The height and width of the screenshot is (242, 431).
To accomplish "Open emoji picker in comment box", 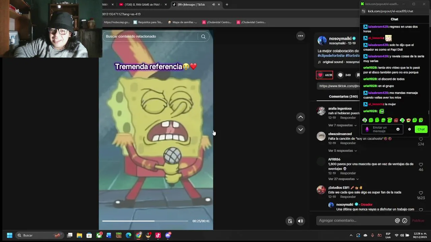I will pyautogui.click(x=405, y=220).
